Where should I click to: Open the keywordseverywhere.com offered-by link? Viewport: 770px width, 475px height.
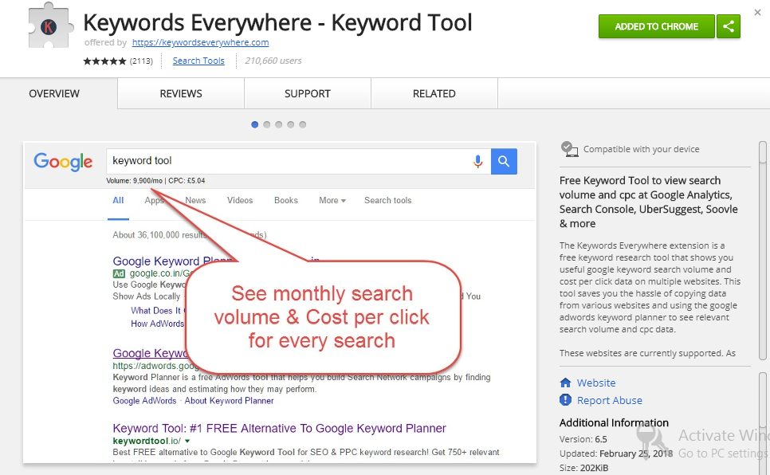[x=200, y=42]
